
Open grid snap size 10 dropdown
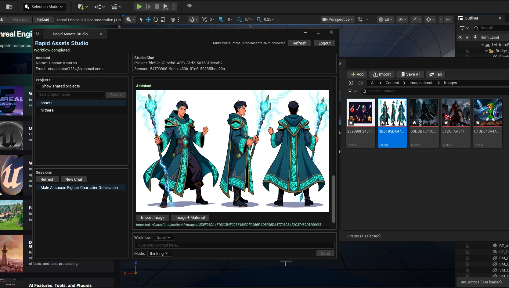coord(229,20)
